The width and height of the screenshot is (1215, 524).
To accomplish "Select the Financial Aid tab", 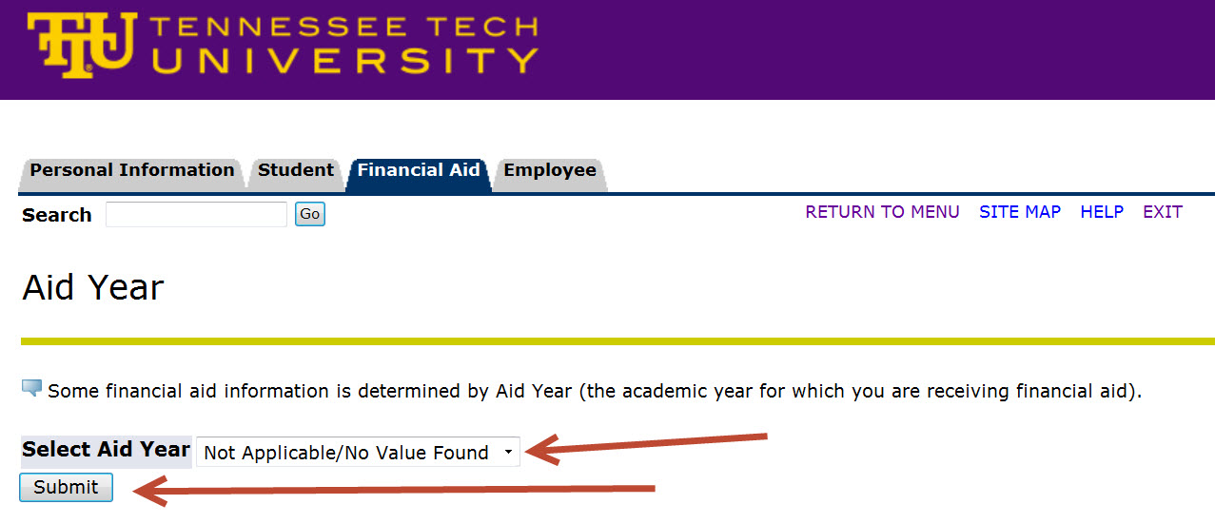I will pos(419,171).
